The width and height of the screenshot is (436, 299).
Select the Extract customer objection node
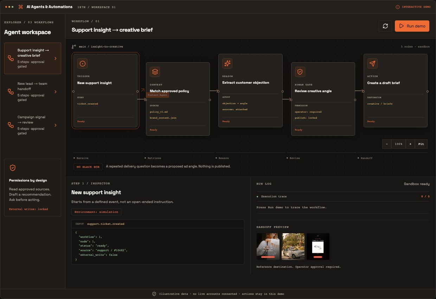pos(250,90)
